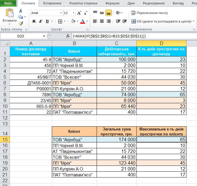Click the top vertical align icon
This screenshot has height=186, width=197.
pos(95,13)
